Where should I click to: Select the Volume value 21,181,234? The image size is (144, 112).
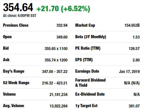(x=59, y=94)
